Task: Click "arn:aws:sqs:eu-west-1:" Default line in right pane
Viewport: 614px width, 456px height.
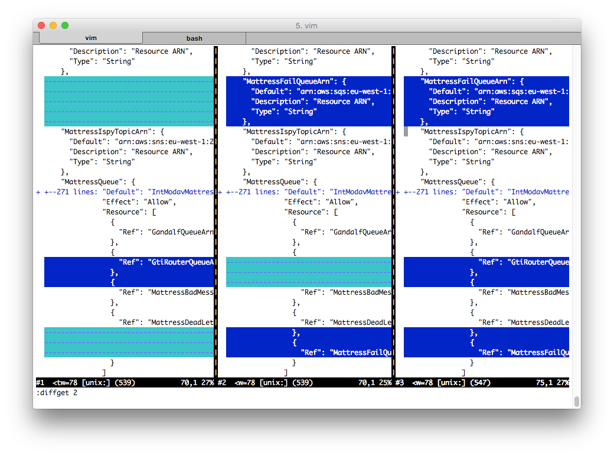Action: (x=499, y=92)
